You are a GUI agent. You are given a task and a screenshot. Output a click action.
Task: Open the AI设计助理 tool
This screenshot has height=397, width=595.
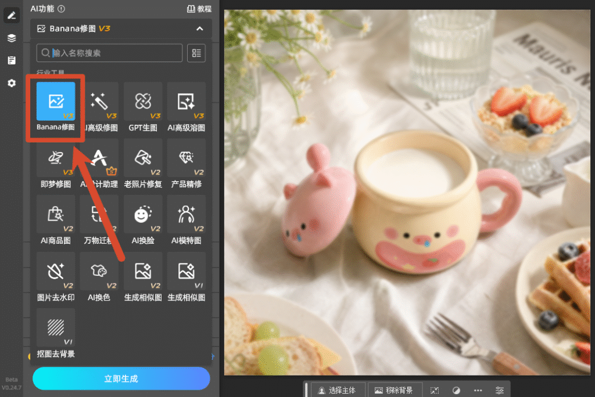point(99,158)
